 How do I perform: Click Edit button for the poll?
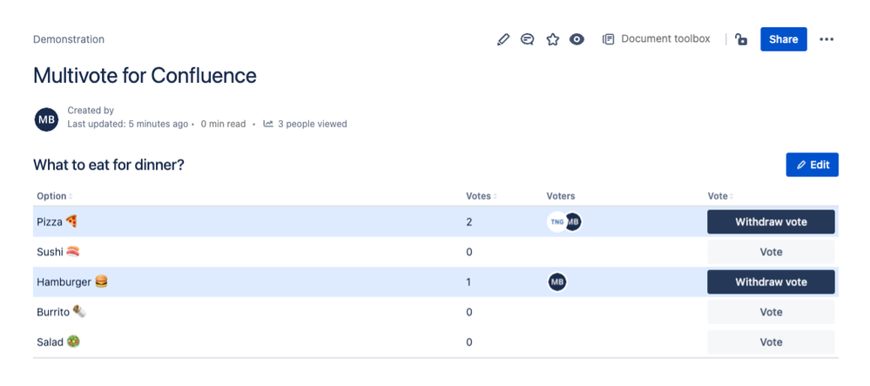812,165
